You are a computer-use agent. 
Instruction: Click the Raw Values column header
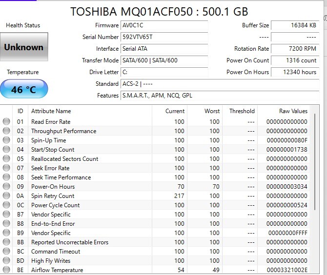click(284, 111)
